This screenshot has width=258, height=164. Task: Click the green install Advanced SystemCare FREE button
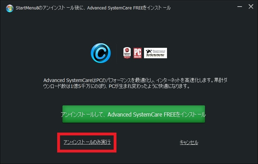coord(134,114)
